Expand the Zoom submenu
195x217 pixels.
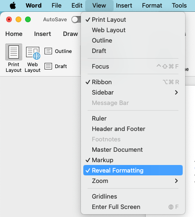click(x=133, y=181)
